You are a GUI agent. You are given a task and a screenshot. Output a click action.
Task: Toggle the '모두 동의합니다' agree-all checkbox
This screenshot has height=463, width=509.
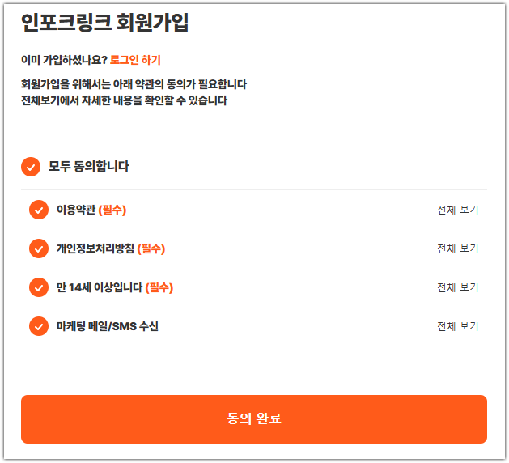coord(31,167)
